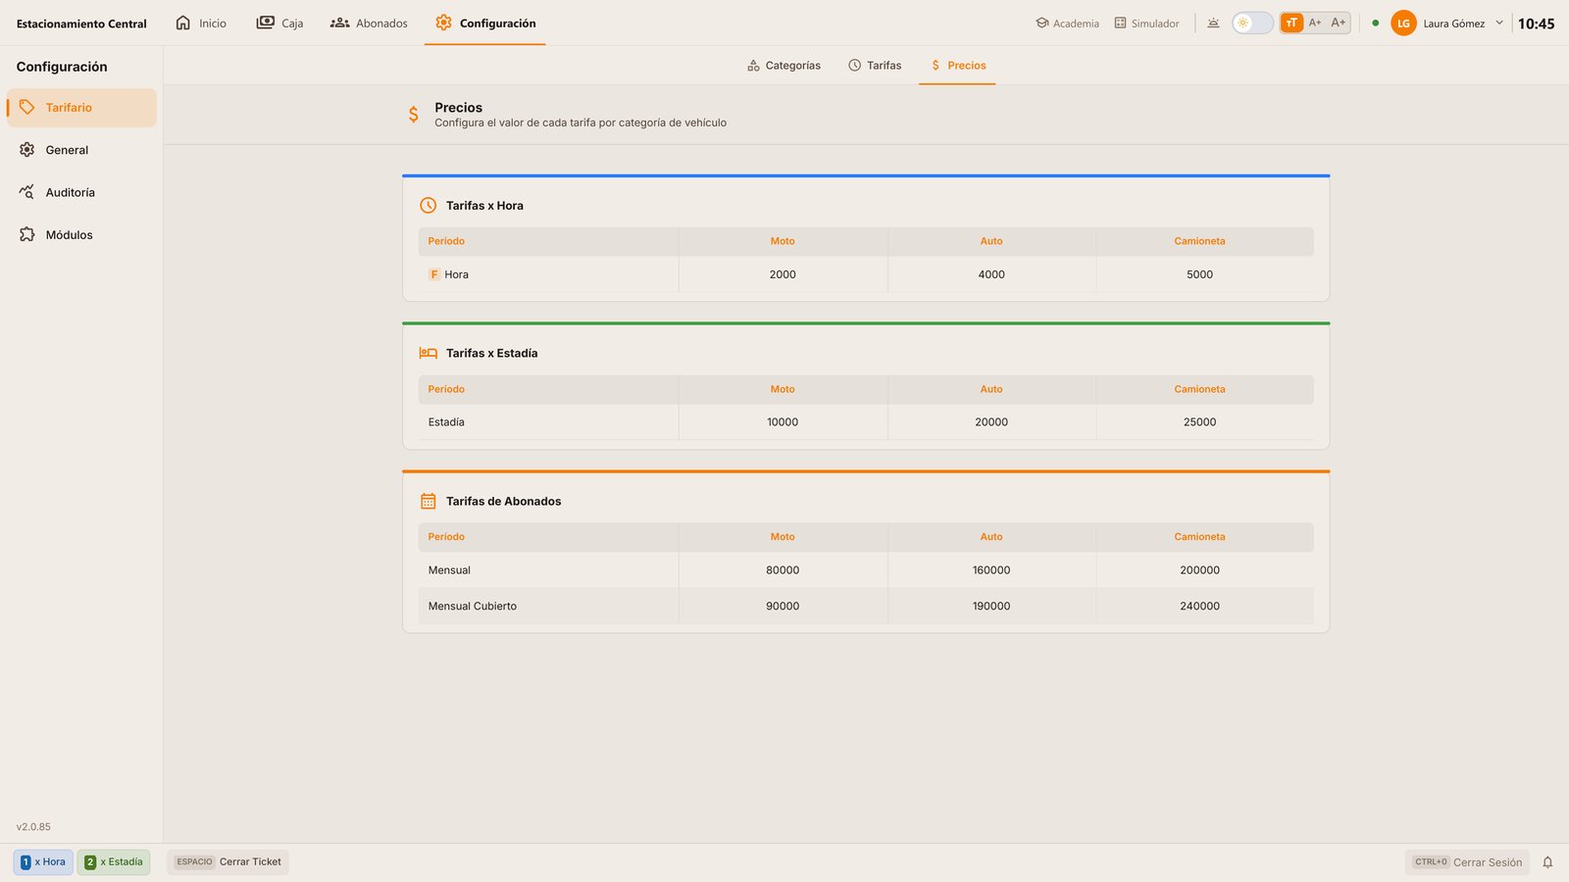Click the 10:45 clock
This screenshot has height=882, width=1569.
(1536, 24)
